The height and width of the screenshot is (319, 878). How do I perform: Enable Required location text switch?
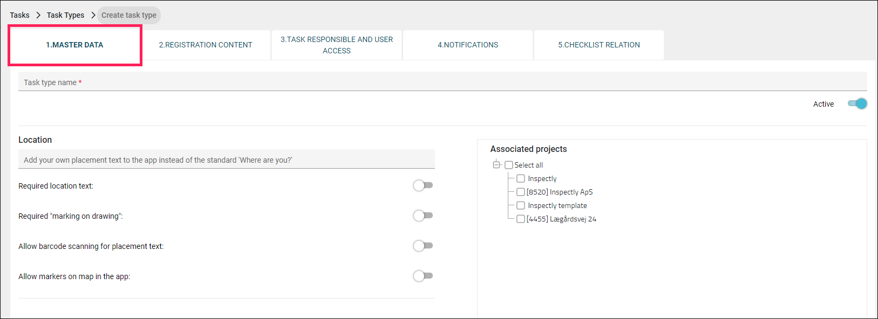(x=423, y=185)
